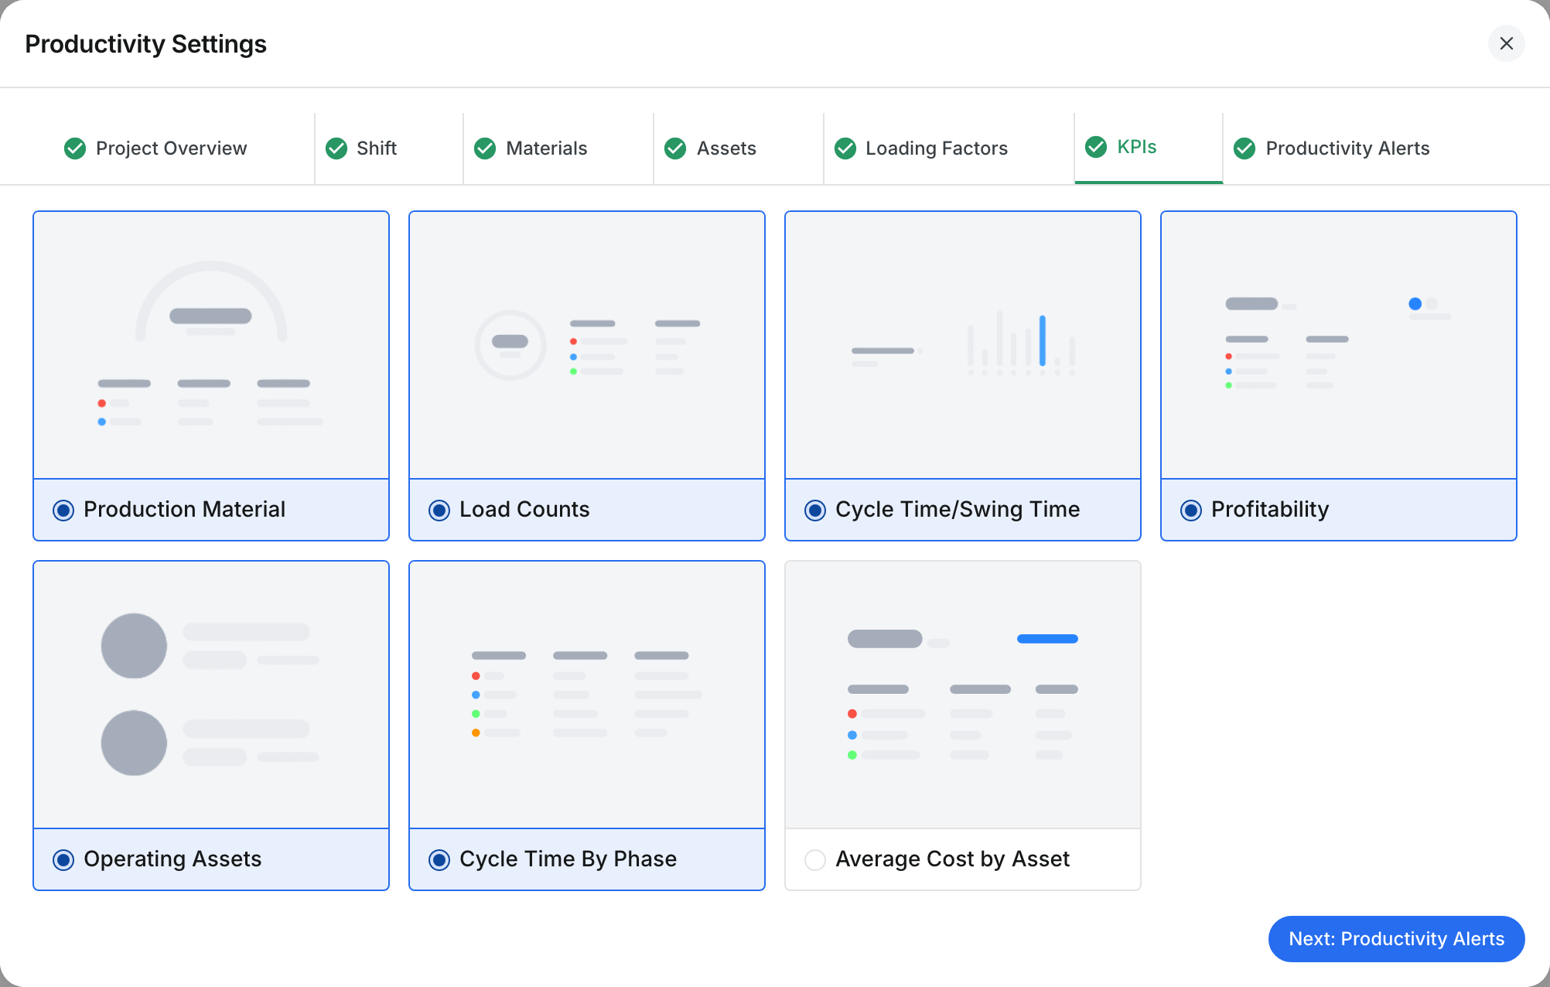Toggle the Operating Assets radio button
Viewport: 1550px width, 987px height.
[63, 859]
